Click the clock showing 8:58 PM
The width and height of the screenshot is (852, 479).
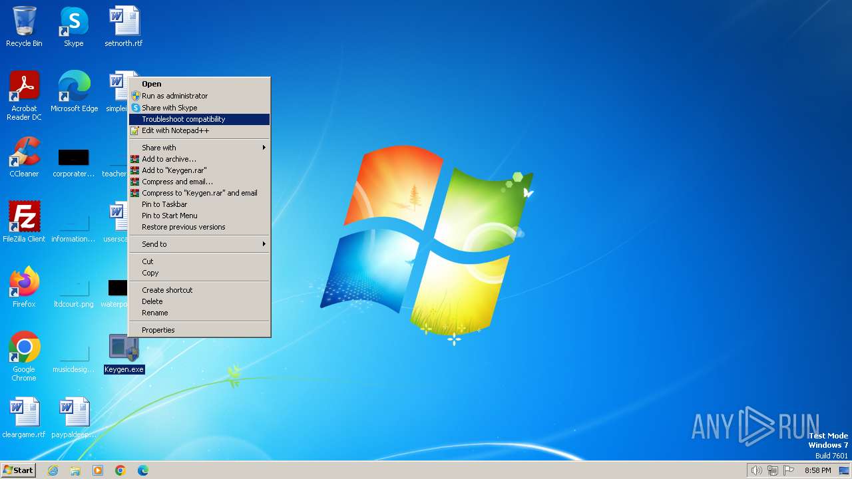coord(817,470)
